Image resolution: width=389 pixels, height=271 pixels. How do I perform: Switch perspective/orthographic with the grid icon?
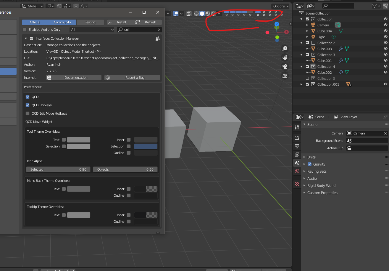click(x=285, y=76)
